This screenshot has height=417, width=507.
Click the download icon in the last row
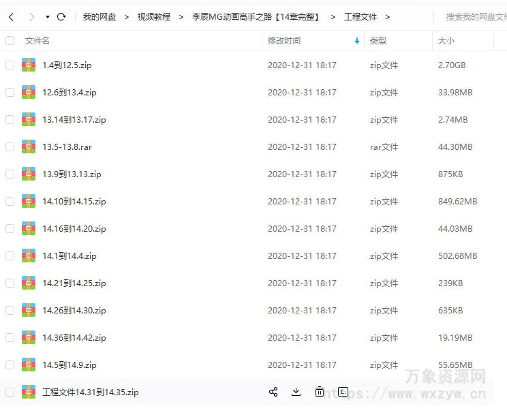coord(296,392)
